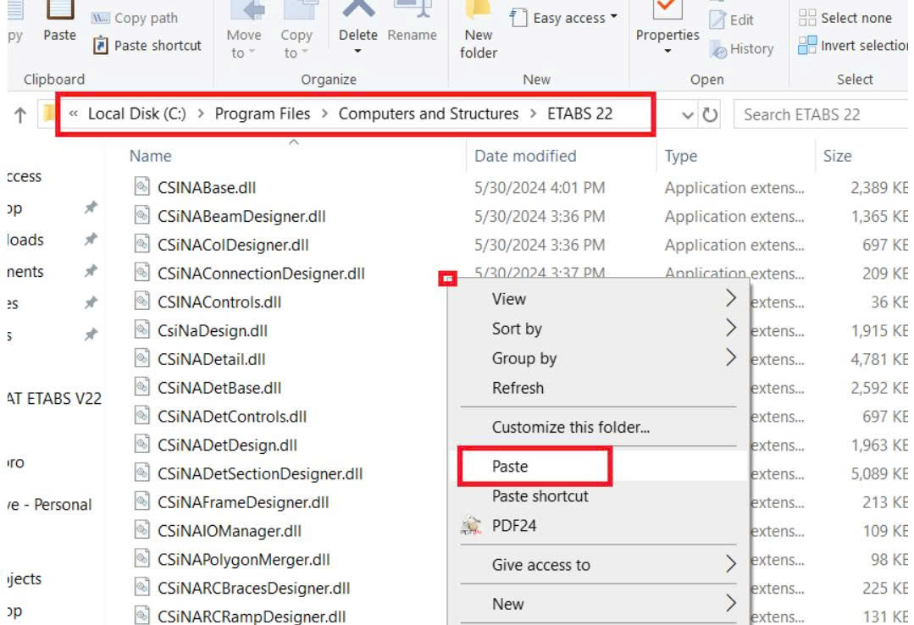Click the CSINABase.dll file icon
This screenshot has width=914, height=625.
coord(141,186)
